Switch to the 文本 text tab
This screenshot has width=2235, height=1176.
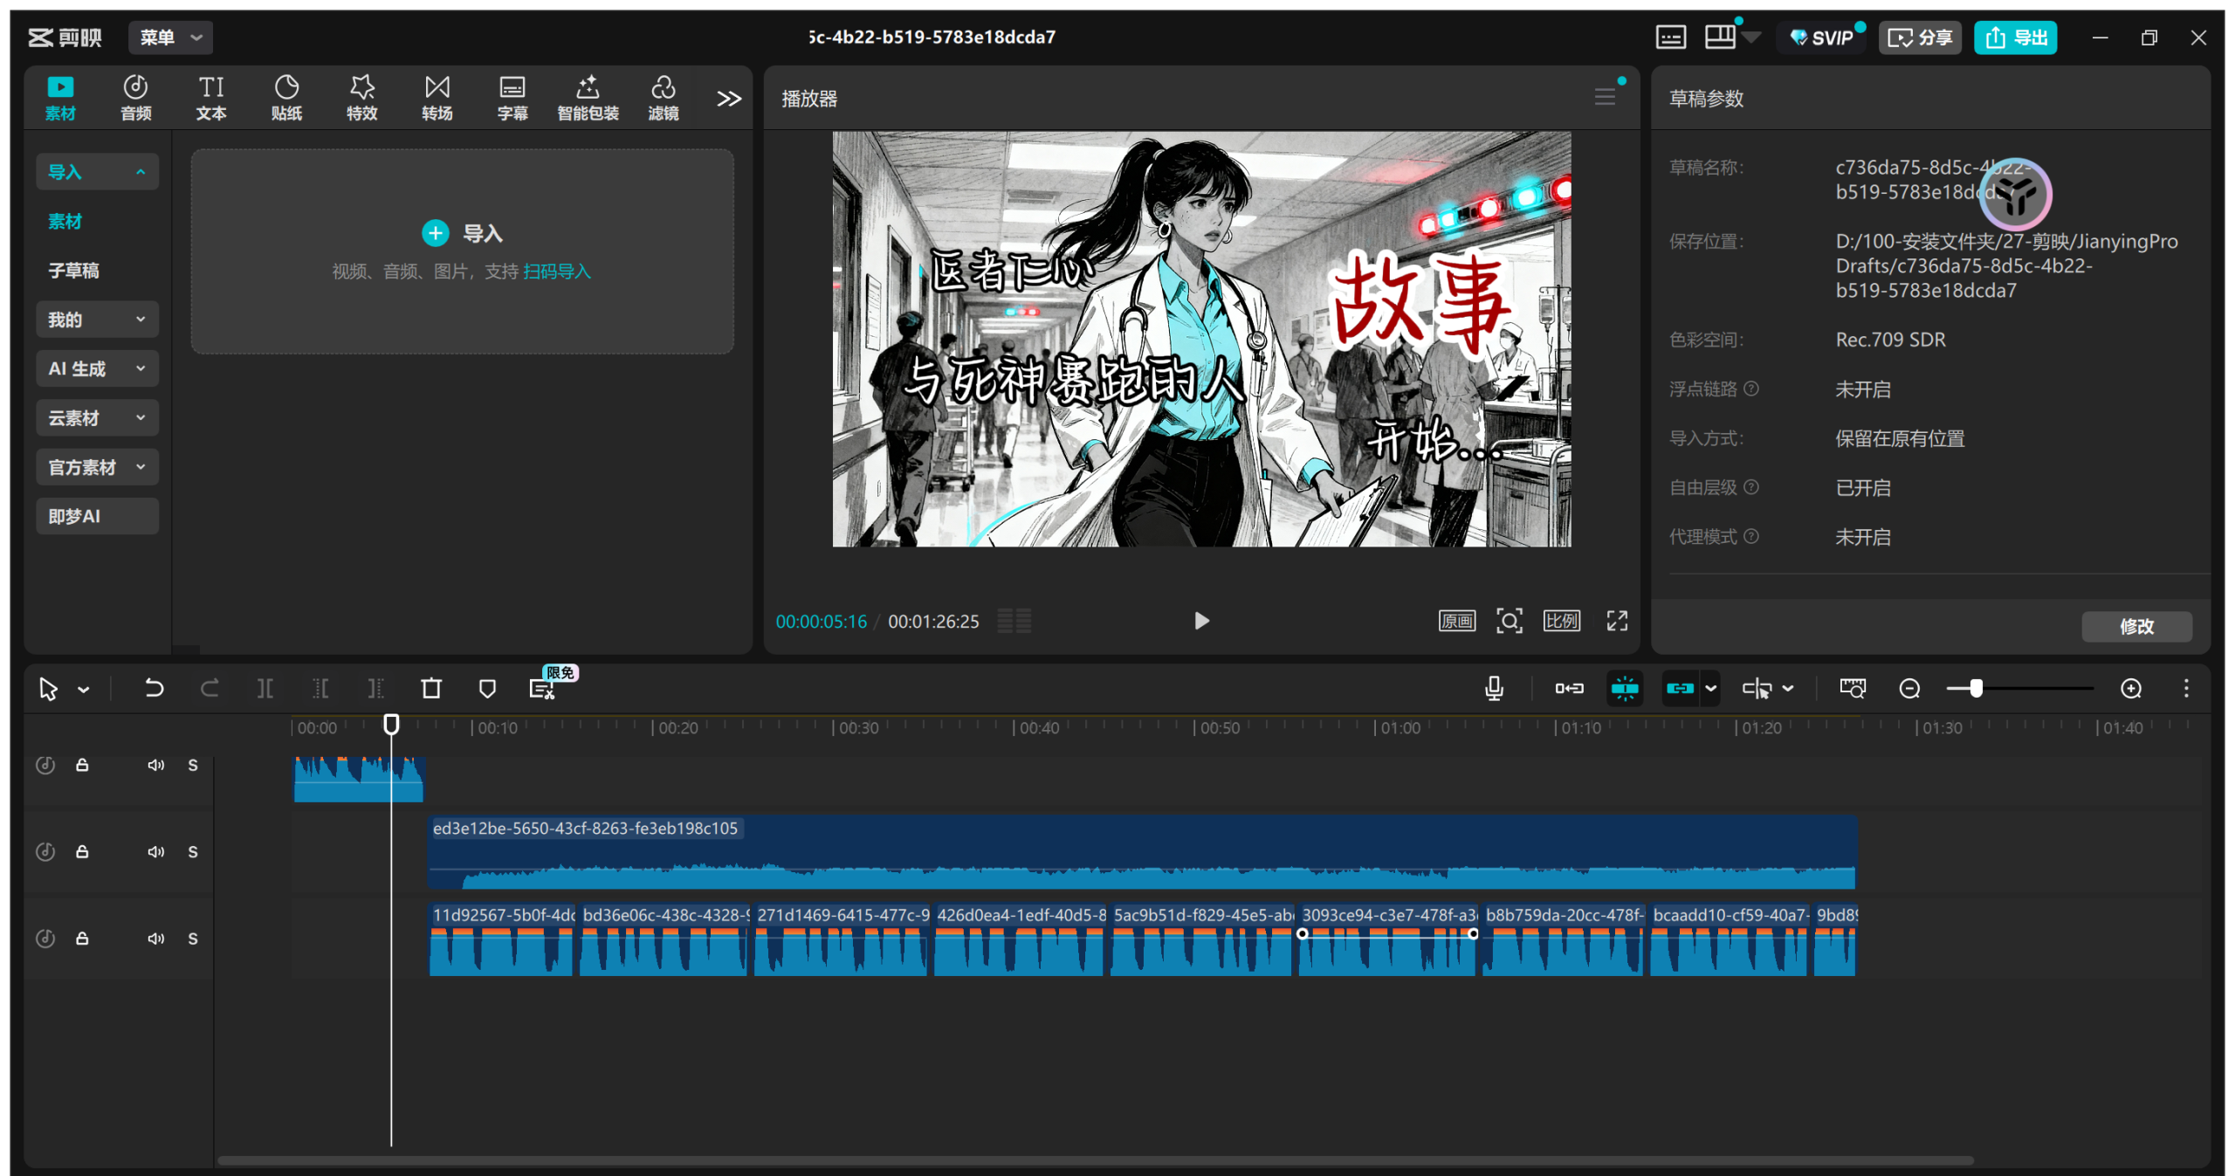tap(210, 97)
